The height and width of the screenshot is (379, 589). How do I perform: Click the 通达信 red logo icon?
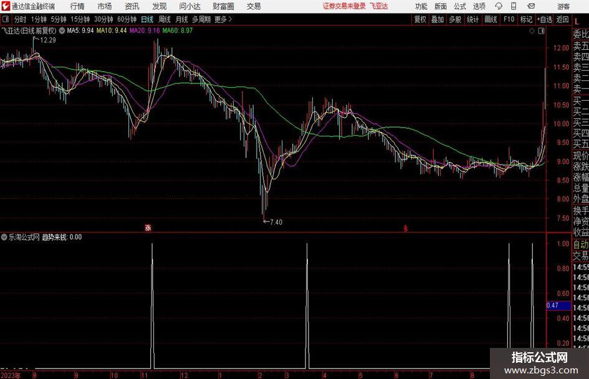pos(6,6)
